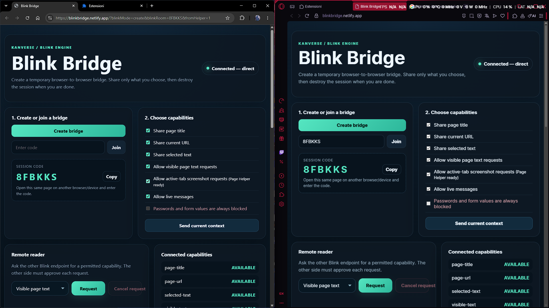Toggle Share current URL in Chrome window
Image resolution: width=549 pixels, height=308 pixels.
tap(148, 143)
